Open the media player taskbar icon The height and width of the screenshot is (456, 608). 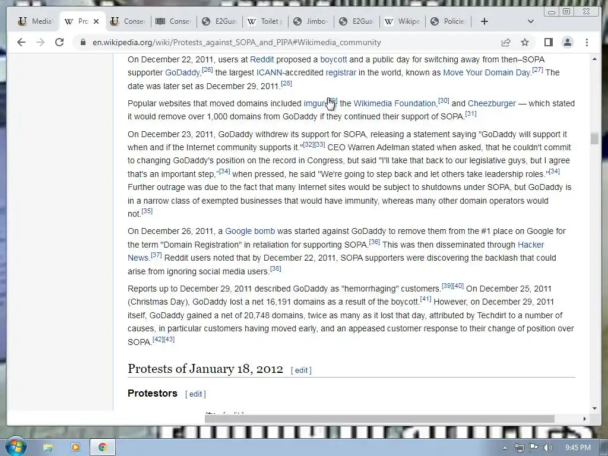click(75, 448)
